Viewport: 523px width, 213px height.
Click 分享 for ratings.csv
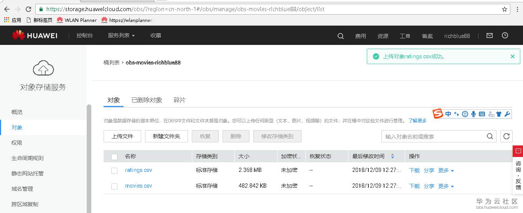(429, 170)
